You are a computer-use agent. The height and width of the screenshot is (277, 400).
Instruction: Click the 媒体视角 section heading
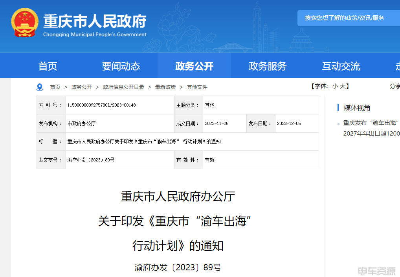[357, 108]
